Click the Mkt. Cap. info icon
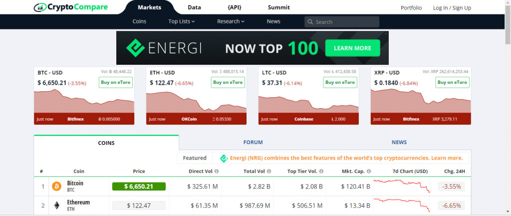This screenshot has height=216, width=511. [x=369, y=172]
